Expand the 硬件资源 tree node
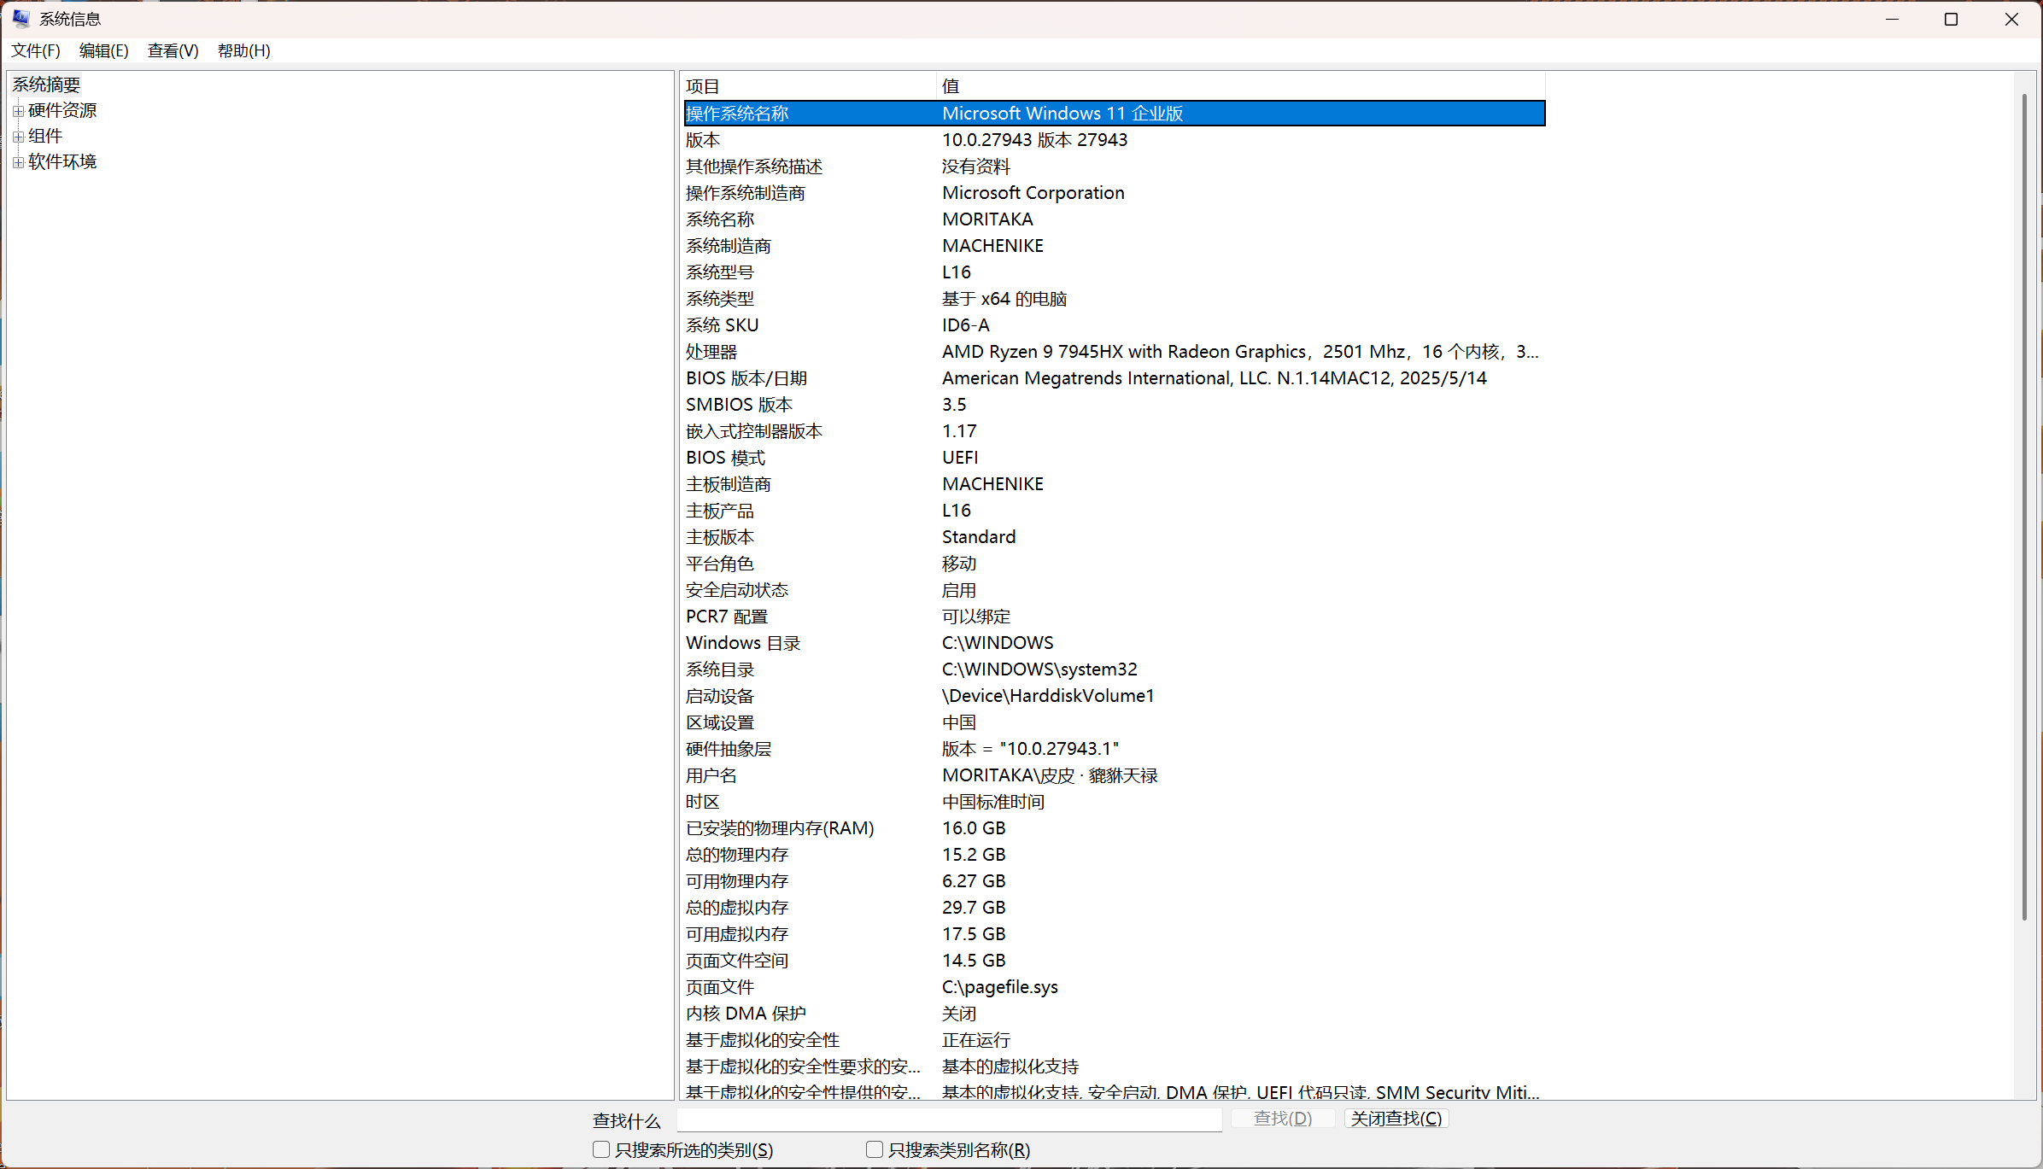 [18, 111]
